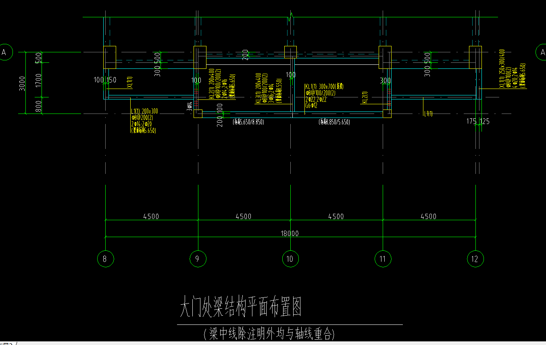Pick the yellow column at axes 12 and A
Image resolution: width=546 pixels, height=345 pixels.
tap(475, 58)
